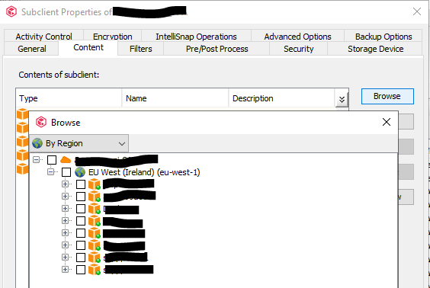This screenshot has height=288, width=430.
Task: Click the first orange instance cube icon under eu-west-1
Action: click(x=94, y=184)
